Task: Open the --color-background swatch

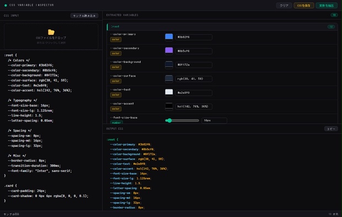Action: coord(169,65)
